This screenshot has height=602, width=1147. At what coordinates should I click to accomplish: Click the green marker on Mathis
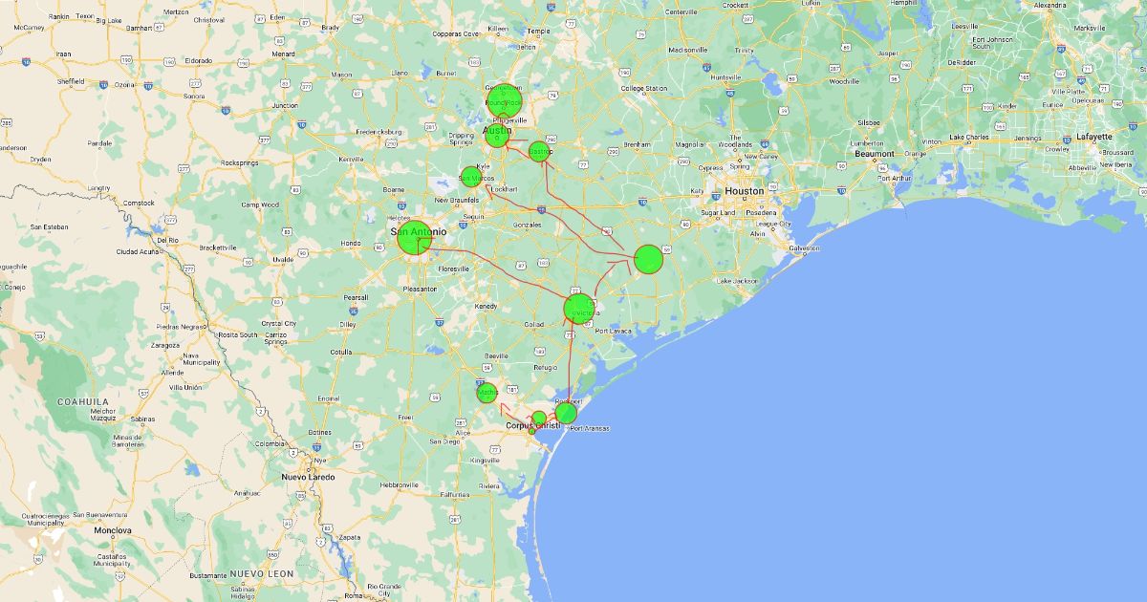click(x=487, y=392)
